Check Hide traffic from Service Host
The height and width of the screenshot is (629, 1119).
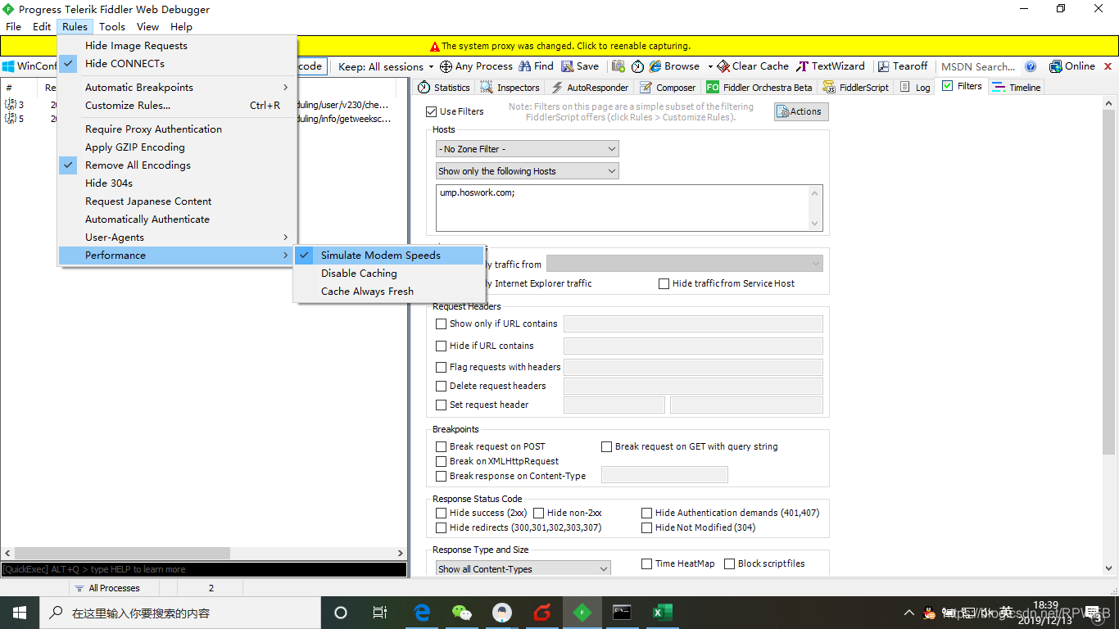664,283
